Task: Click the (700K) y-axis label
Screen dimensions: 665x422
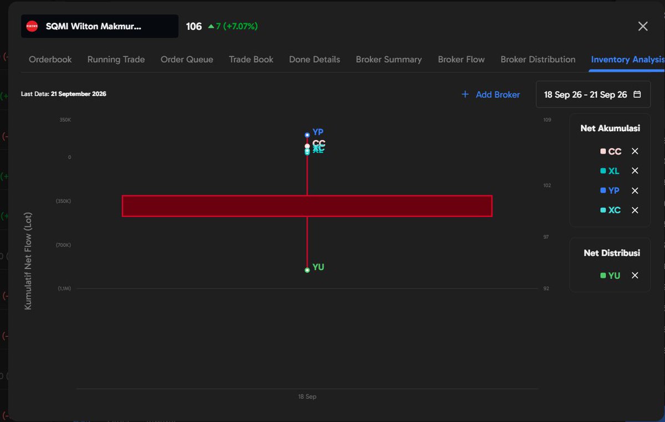Action: (63, 245)
